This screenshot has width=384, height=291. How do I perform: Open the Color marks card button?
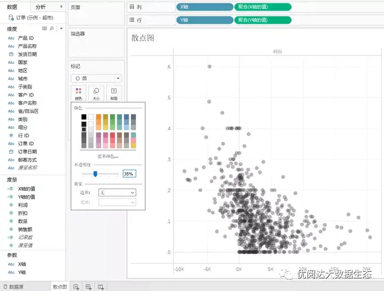click(x=78, y=93)
